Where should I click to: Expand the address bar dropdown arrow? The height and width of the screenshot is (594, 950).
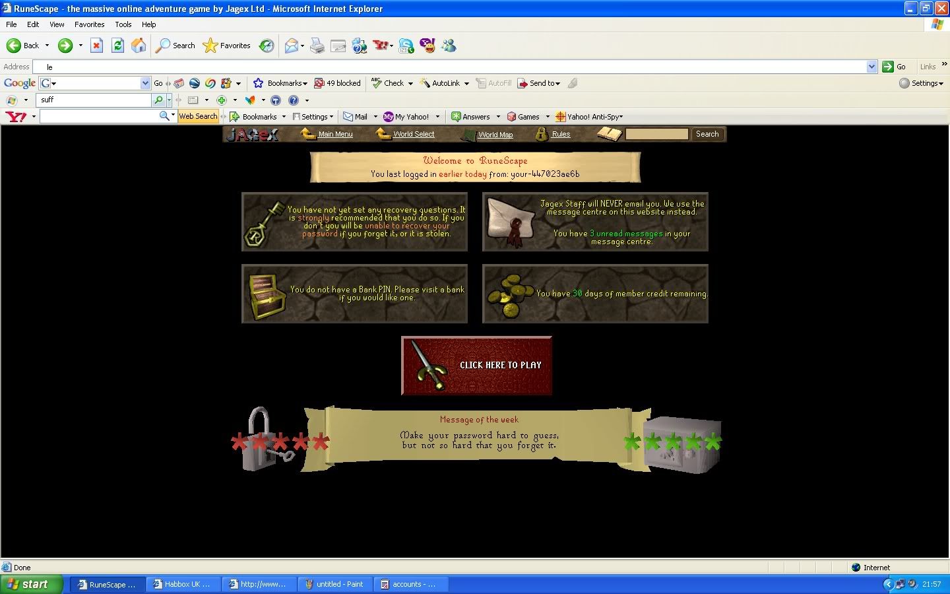click(x=871, y=67)
